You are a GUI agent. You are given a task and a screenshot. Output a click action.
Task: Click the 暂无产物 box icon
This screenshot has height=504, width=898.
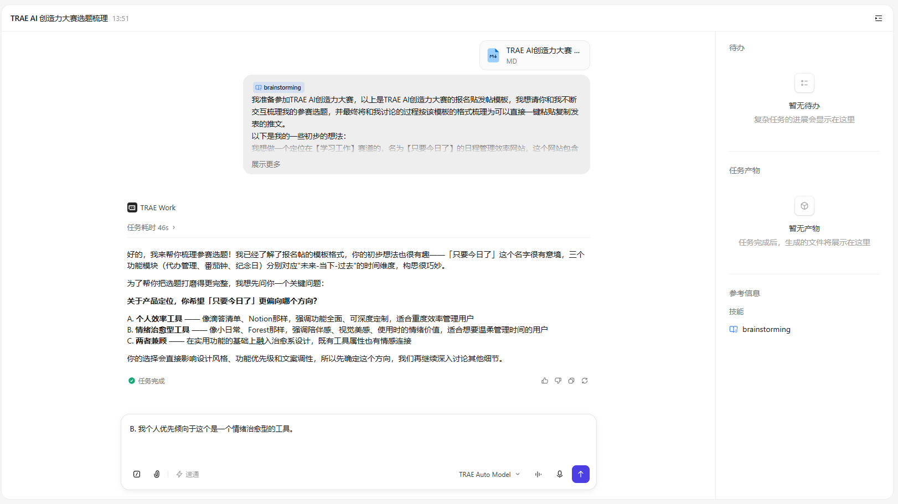tap(804, 206)
